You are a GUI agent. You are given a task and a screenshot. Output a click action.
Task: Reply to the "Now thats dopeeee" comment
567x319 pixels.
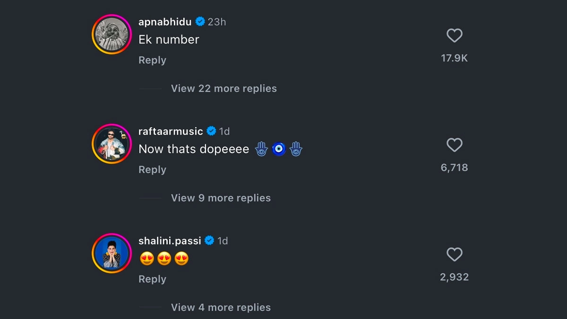click(x=152, y=170)
